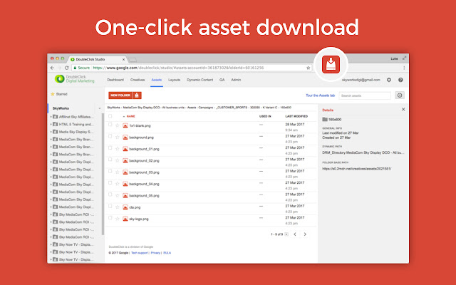Image resolution: width=456 pixels, height=285 pixels.
Task: Open the Tech support footer link
Action: coord(140,253)
